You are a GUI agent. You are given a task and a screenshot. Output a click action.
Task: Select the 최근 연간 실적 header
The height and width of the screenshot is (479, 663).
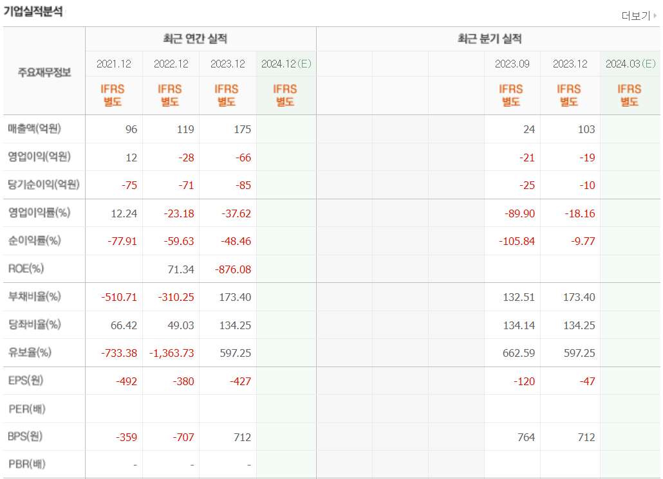pos(195,39)
